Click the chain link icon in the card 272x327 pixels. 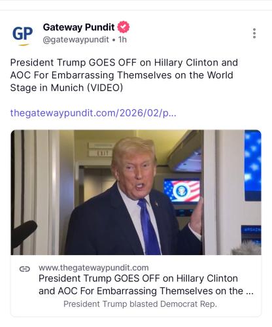pyautogui.click(x=25, y=269)
